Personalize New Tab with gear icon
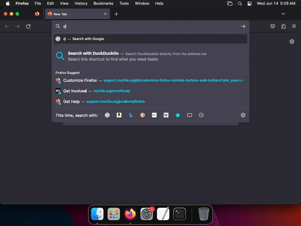The width and height of the screenshot is (301, 226). 292,41
